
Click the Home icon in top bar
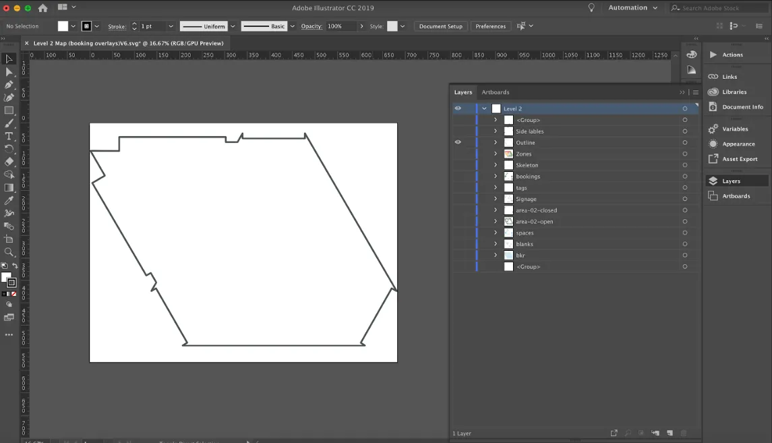42,8
